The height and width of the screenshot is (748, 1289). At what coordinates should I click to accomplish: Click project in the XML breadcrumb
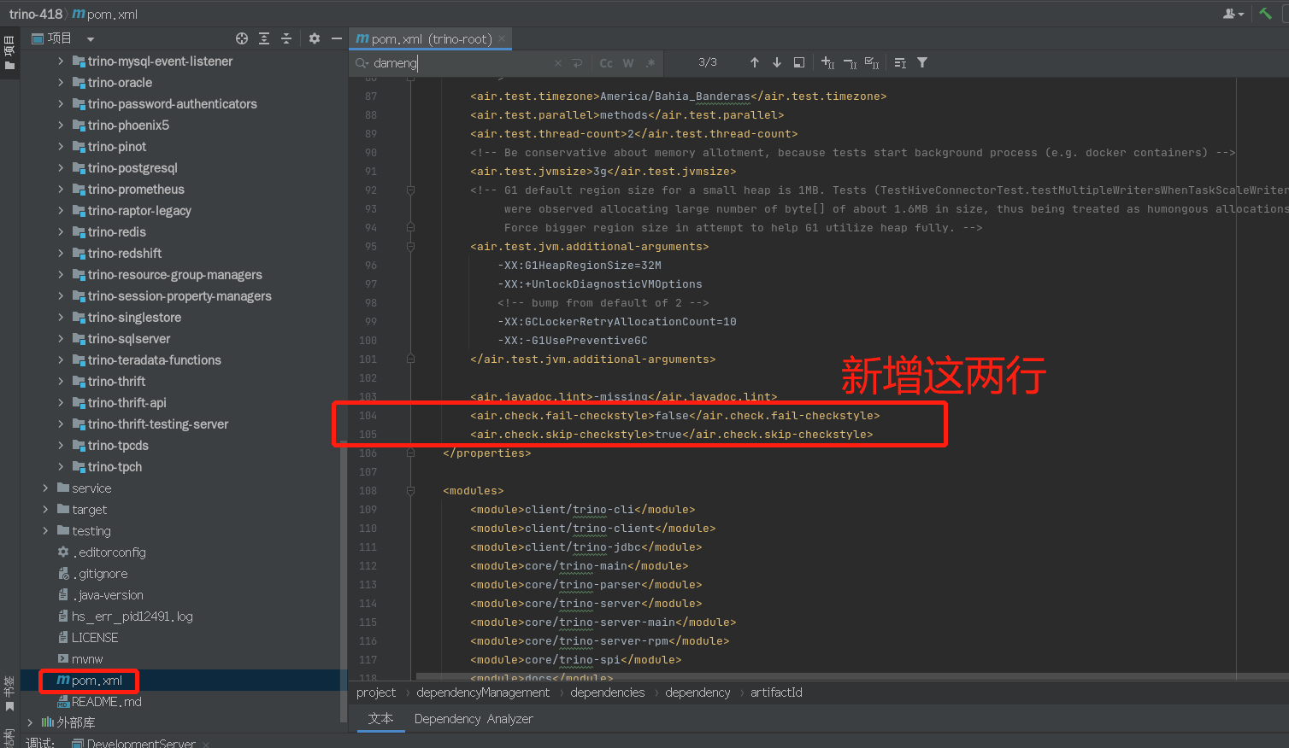376,692
